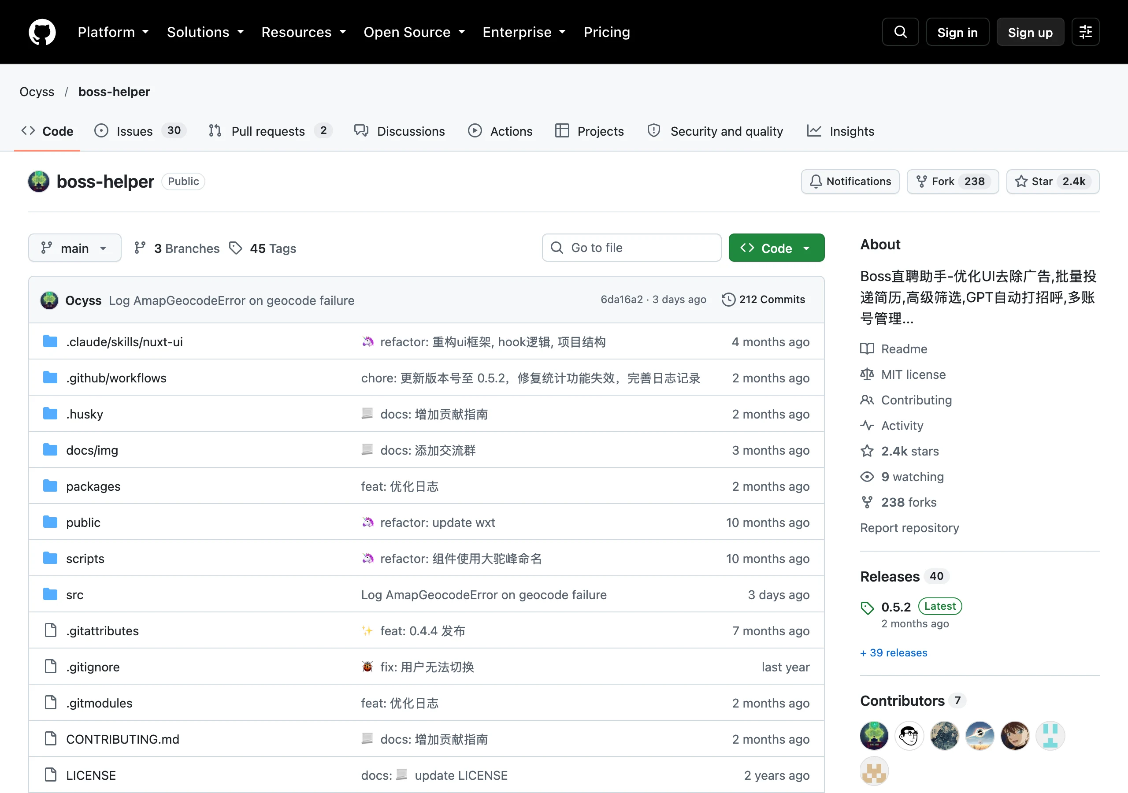
Task: Open the GitHub home logo
Action: (x=42, y=32)
